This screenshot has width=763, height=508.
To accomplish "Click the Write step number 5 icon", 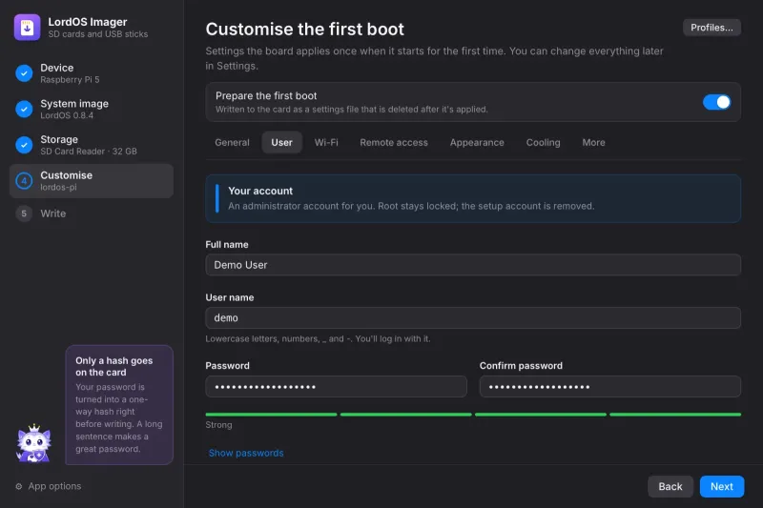I will (x=24, y=213).
